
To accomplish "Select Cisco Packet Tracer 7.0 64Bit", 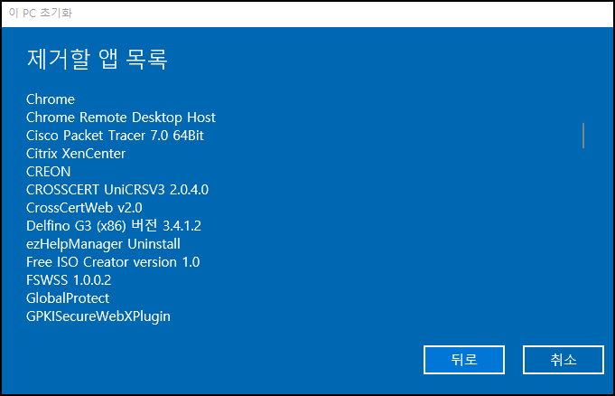I will click(x=115, y=136).
